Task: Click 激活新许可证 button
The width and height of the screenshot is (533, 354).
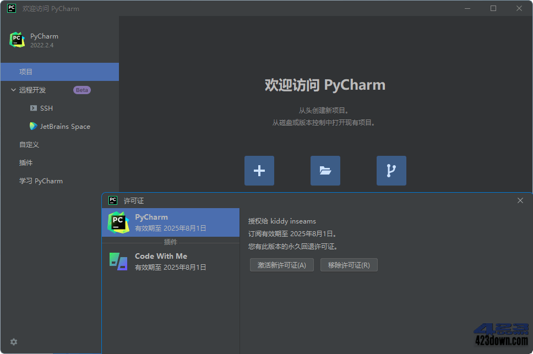Action: [x=281, y=265]
